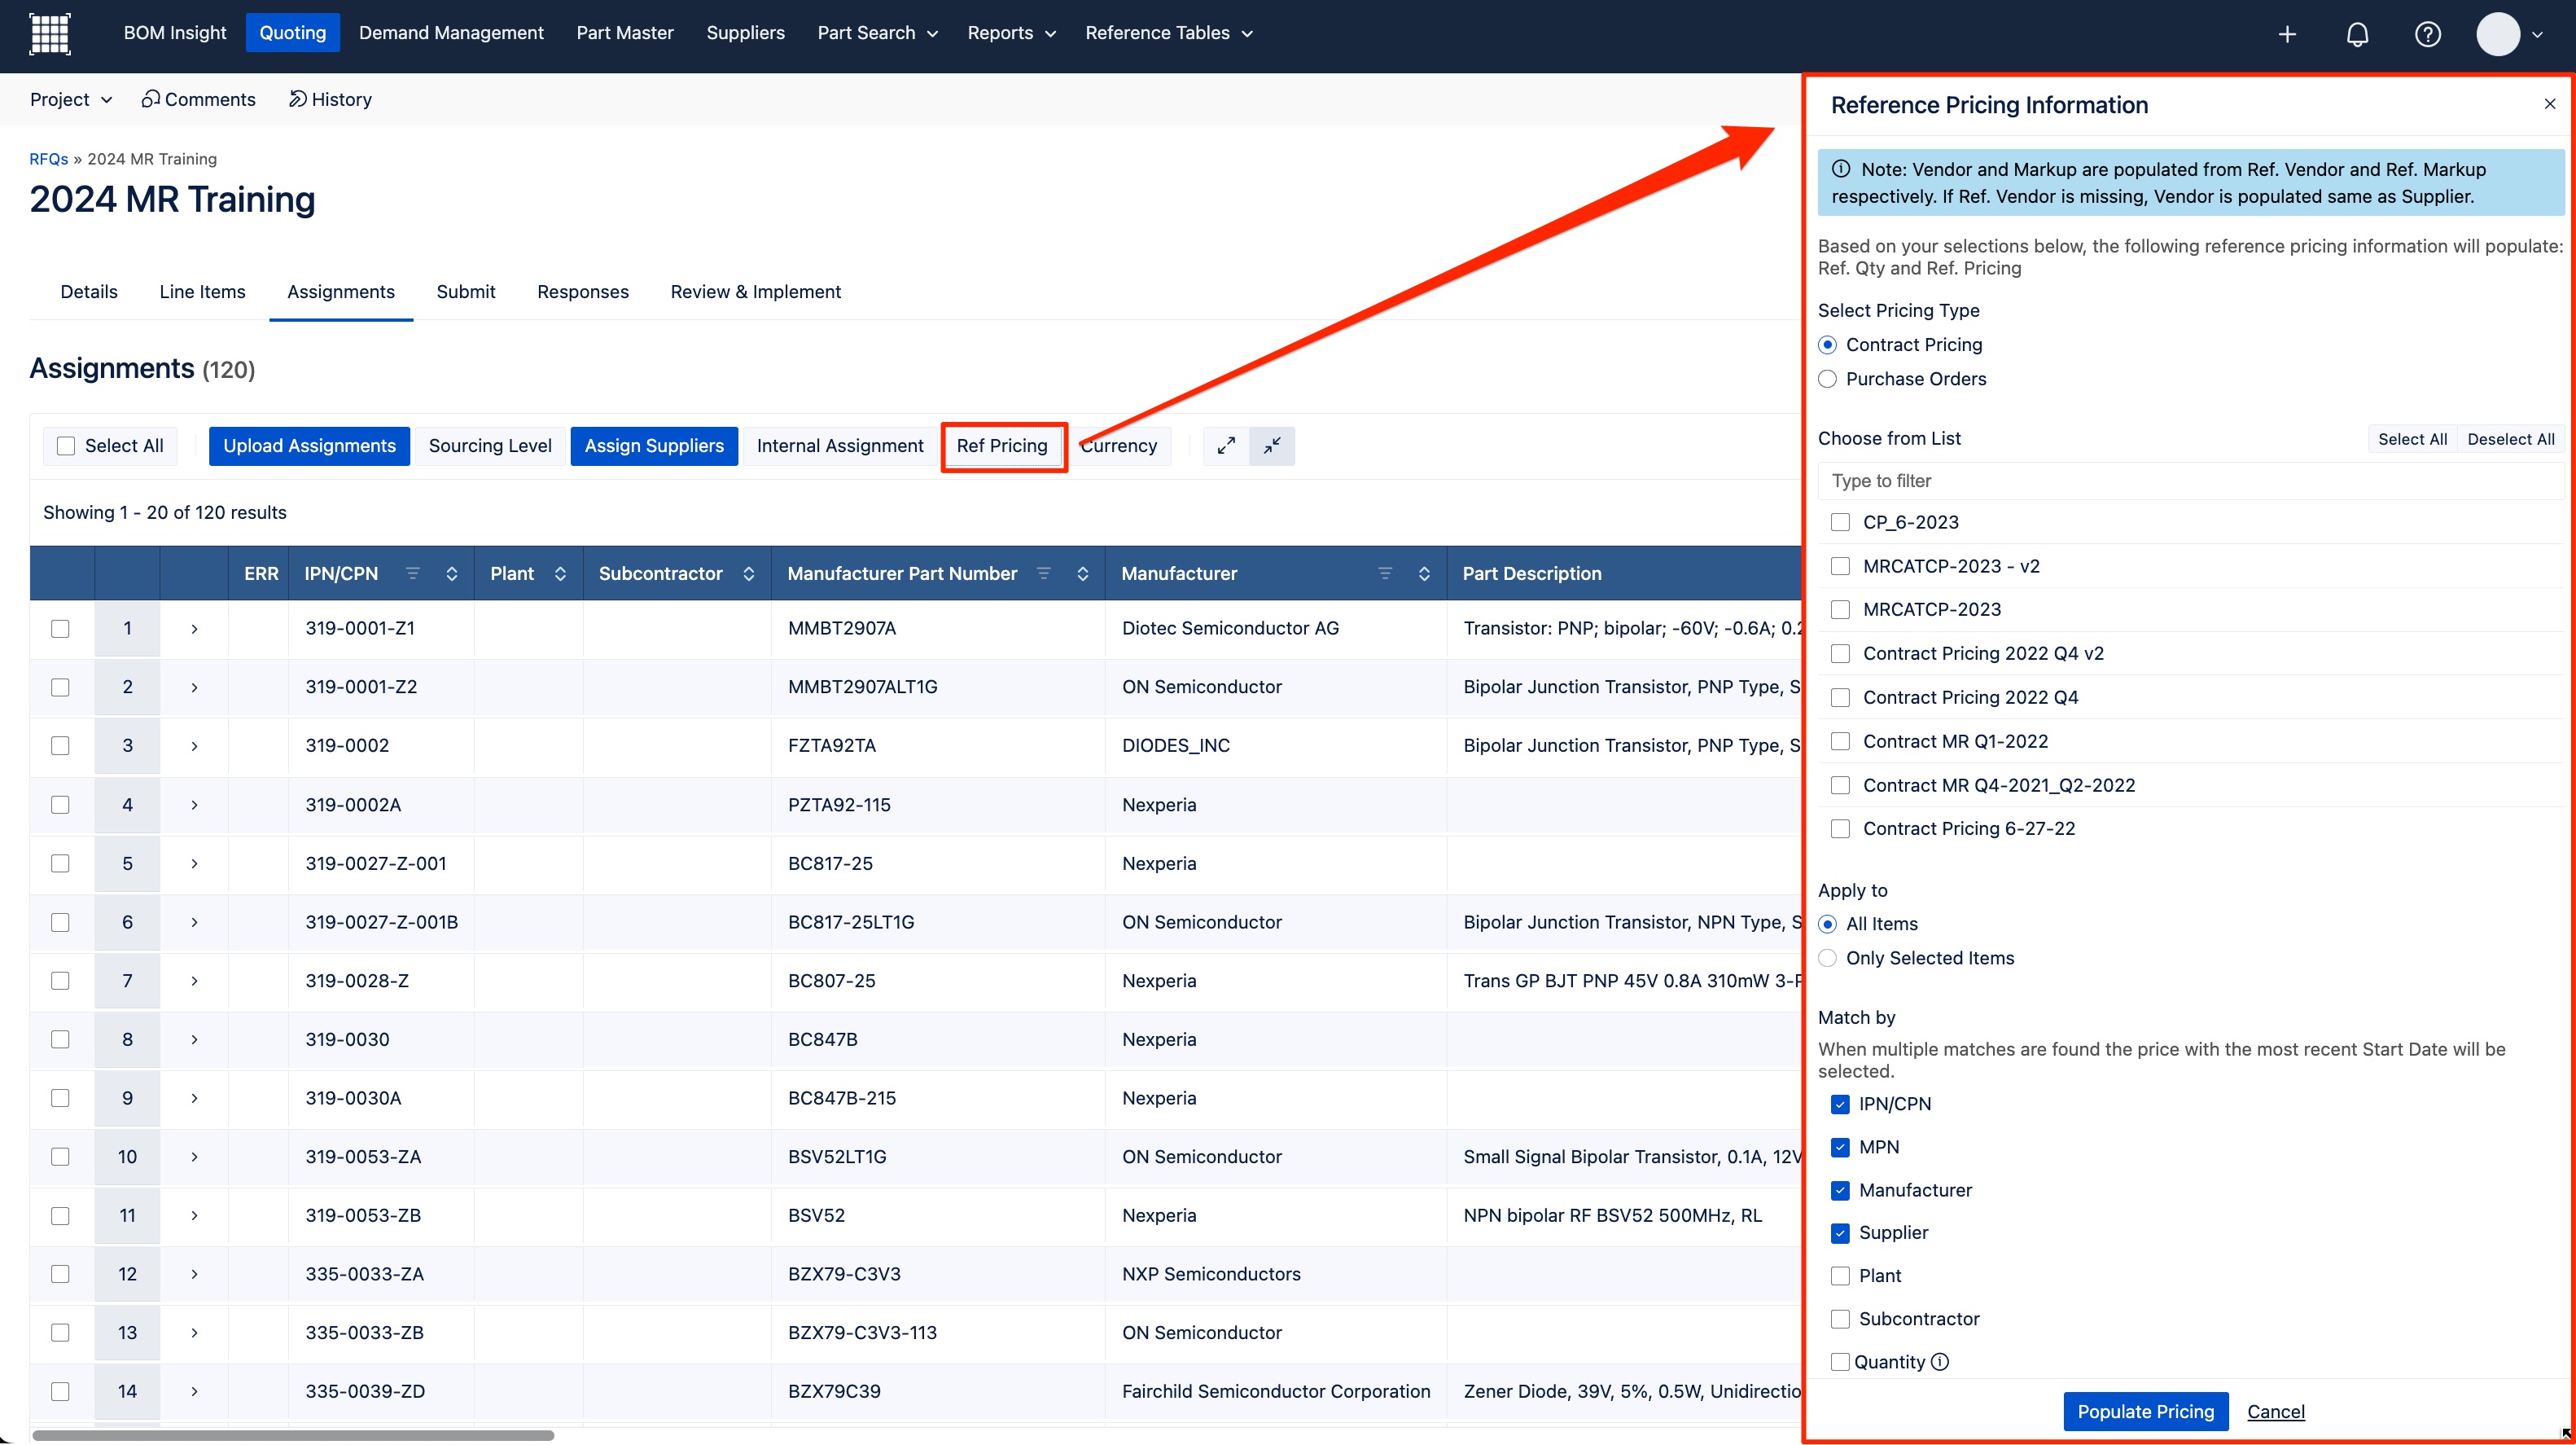Sort the Manufacturer column
Viewport: 2576px width, 1445px height.
tap(1424, 573)
